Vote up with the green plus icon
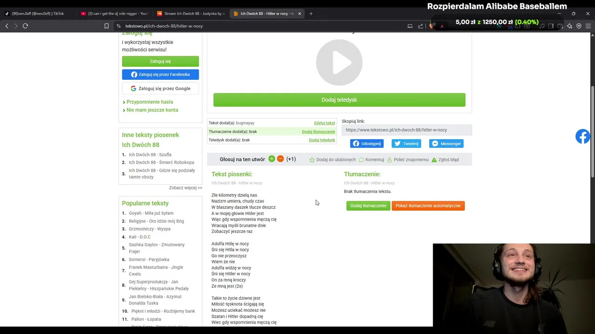Viewport: 595px width, 334px height. click(x=272, y=159)
